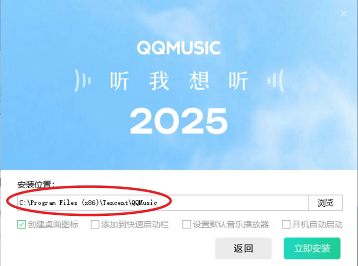Click the first 听 slogan character

point(119,81)
